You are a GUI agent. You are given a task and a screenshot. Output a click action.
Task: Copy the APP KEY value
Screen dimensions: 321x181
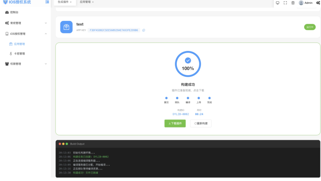click(143, 30)
